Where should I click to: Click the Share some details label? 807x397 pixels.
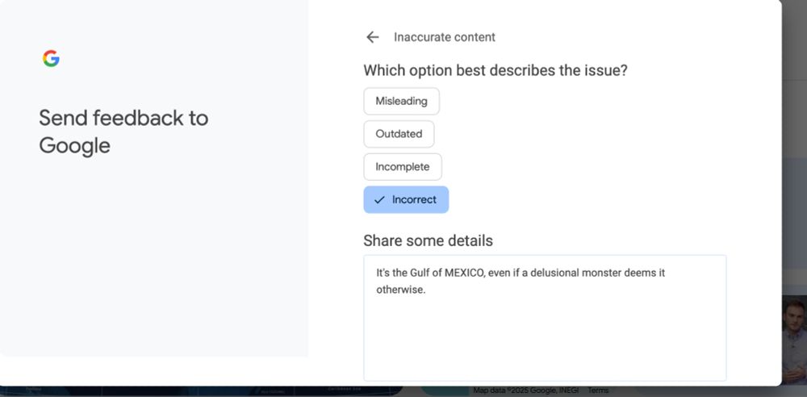(429, 240)
